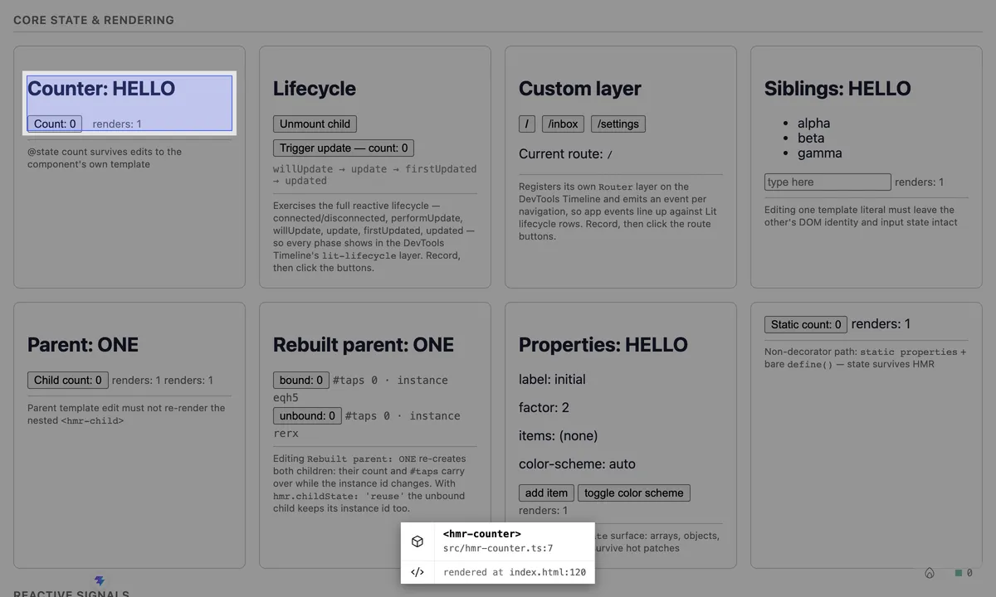Click toggle color scheme button

[634, 493]
